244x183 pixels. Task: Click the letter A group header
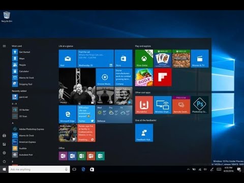13,123
